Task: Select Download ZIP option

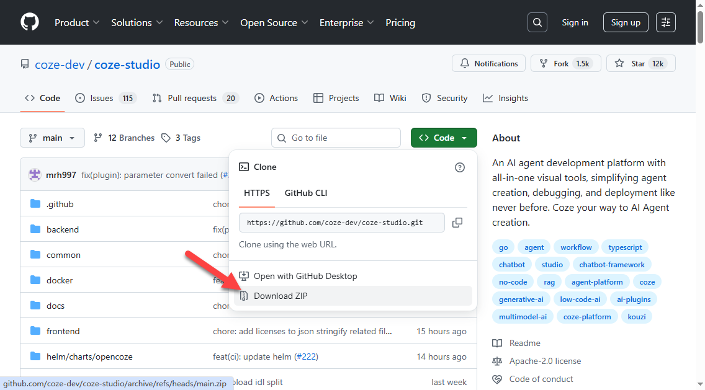Action: point(281,296)
